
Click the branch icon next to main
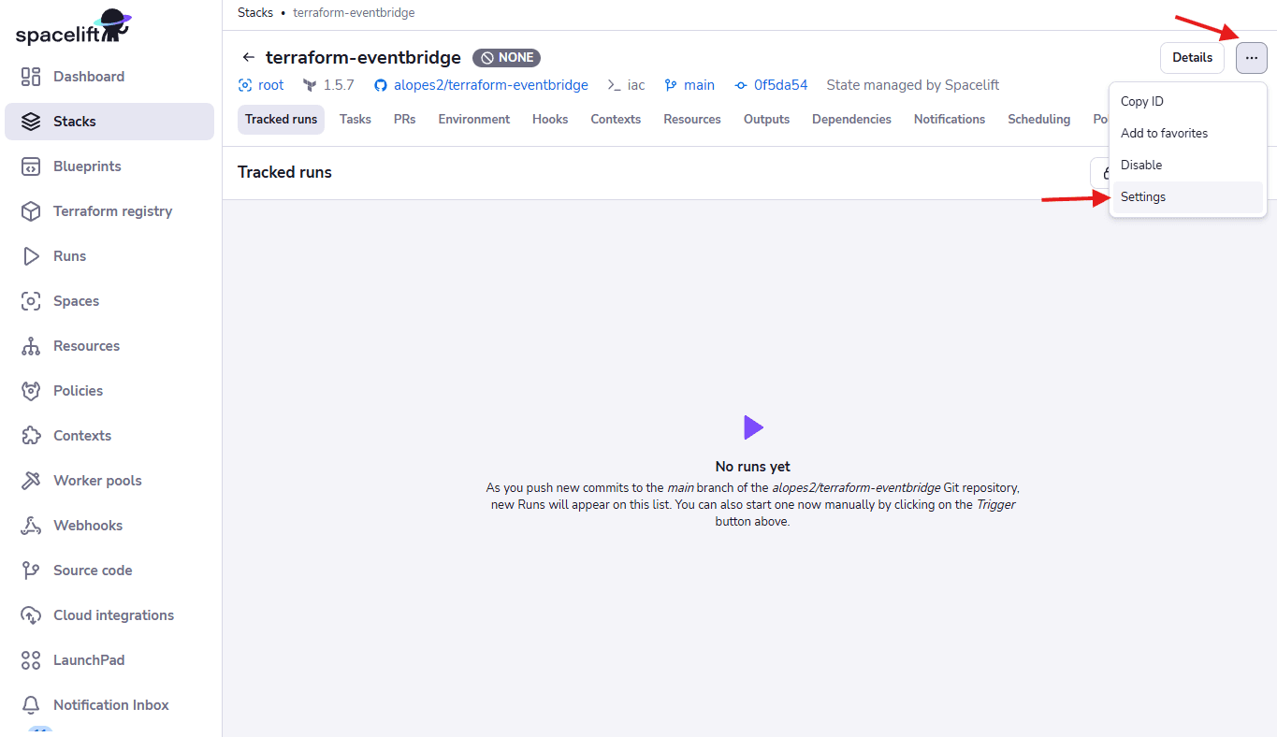pos(671,85)
